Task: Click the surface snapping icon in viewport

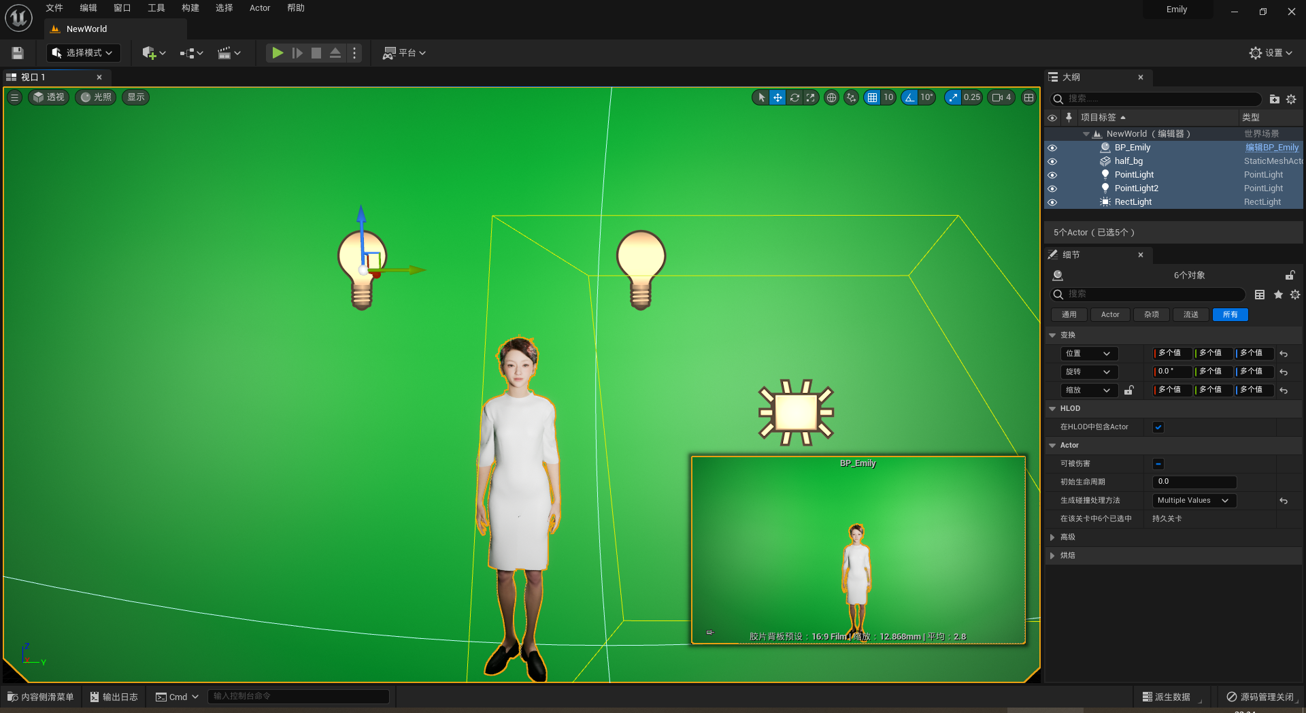Action: click(x=851, y=97)
